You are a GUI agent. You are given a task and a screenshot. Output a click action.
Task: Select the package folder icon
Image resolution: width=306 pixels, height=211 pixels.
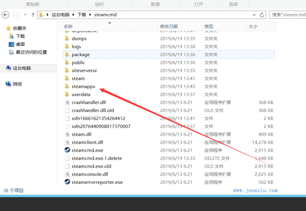[x=67, y=54]
